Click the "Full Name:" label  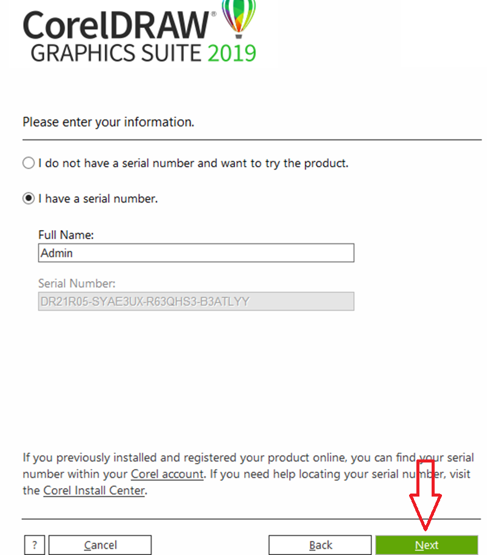66,234
